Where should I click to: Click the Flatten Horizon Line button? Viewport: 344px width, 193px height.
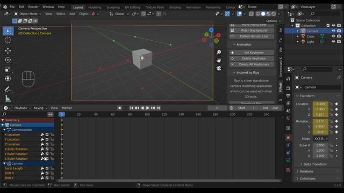(x=252, y=36)
